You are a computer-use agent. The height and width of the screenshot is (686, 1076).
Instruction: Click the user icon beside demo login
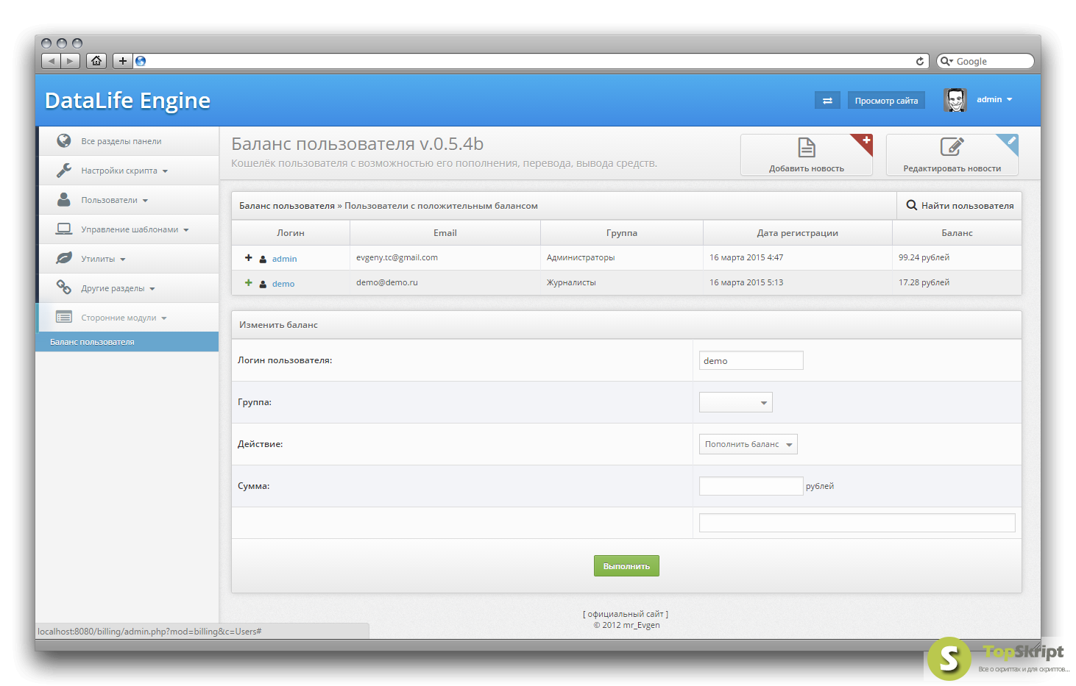point(263,284)
